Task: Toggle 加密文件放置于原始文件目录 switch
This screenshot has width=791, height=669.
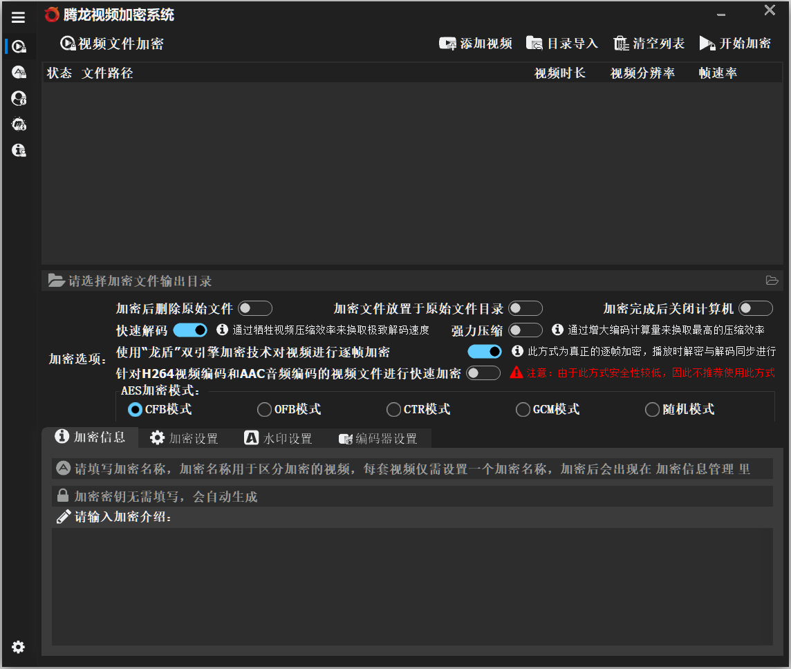Action: click(x=525, y=308)
